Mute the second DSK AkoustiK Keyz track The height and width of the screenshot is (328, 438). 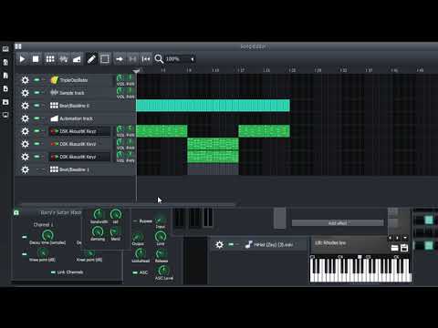(x=36, y=144)
